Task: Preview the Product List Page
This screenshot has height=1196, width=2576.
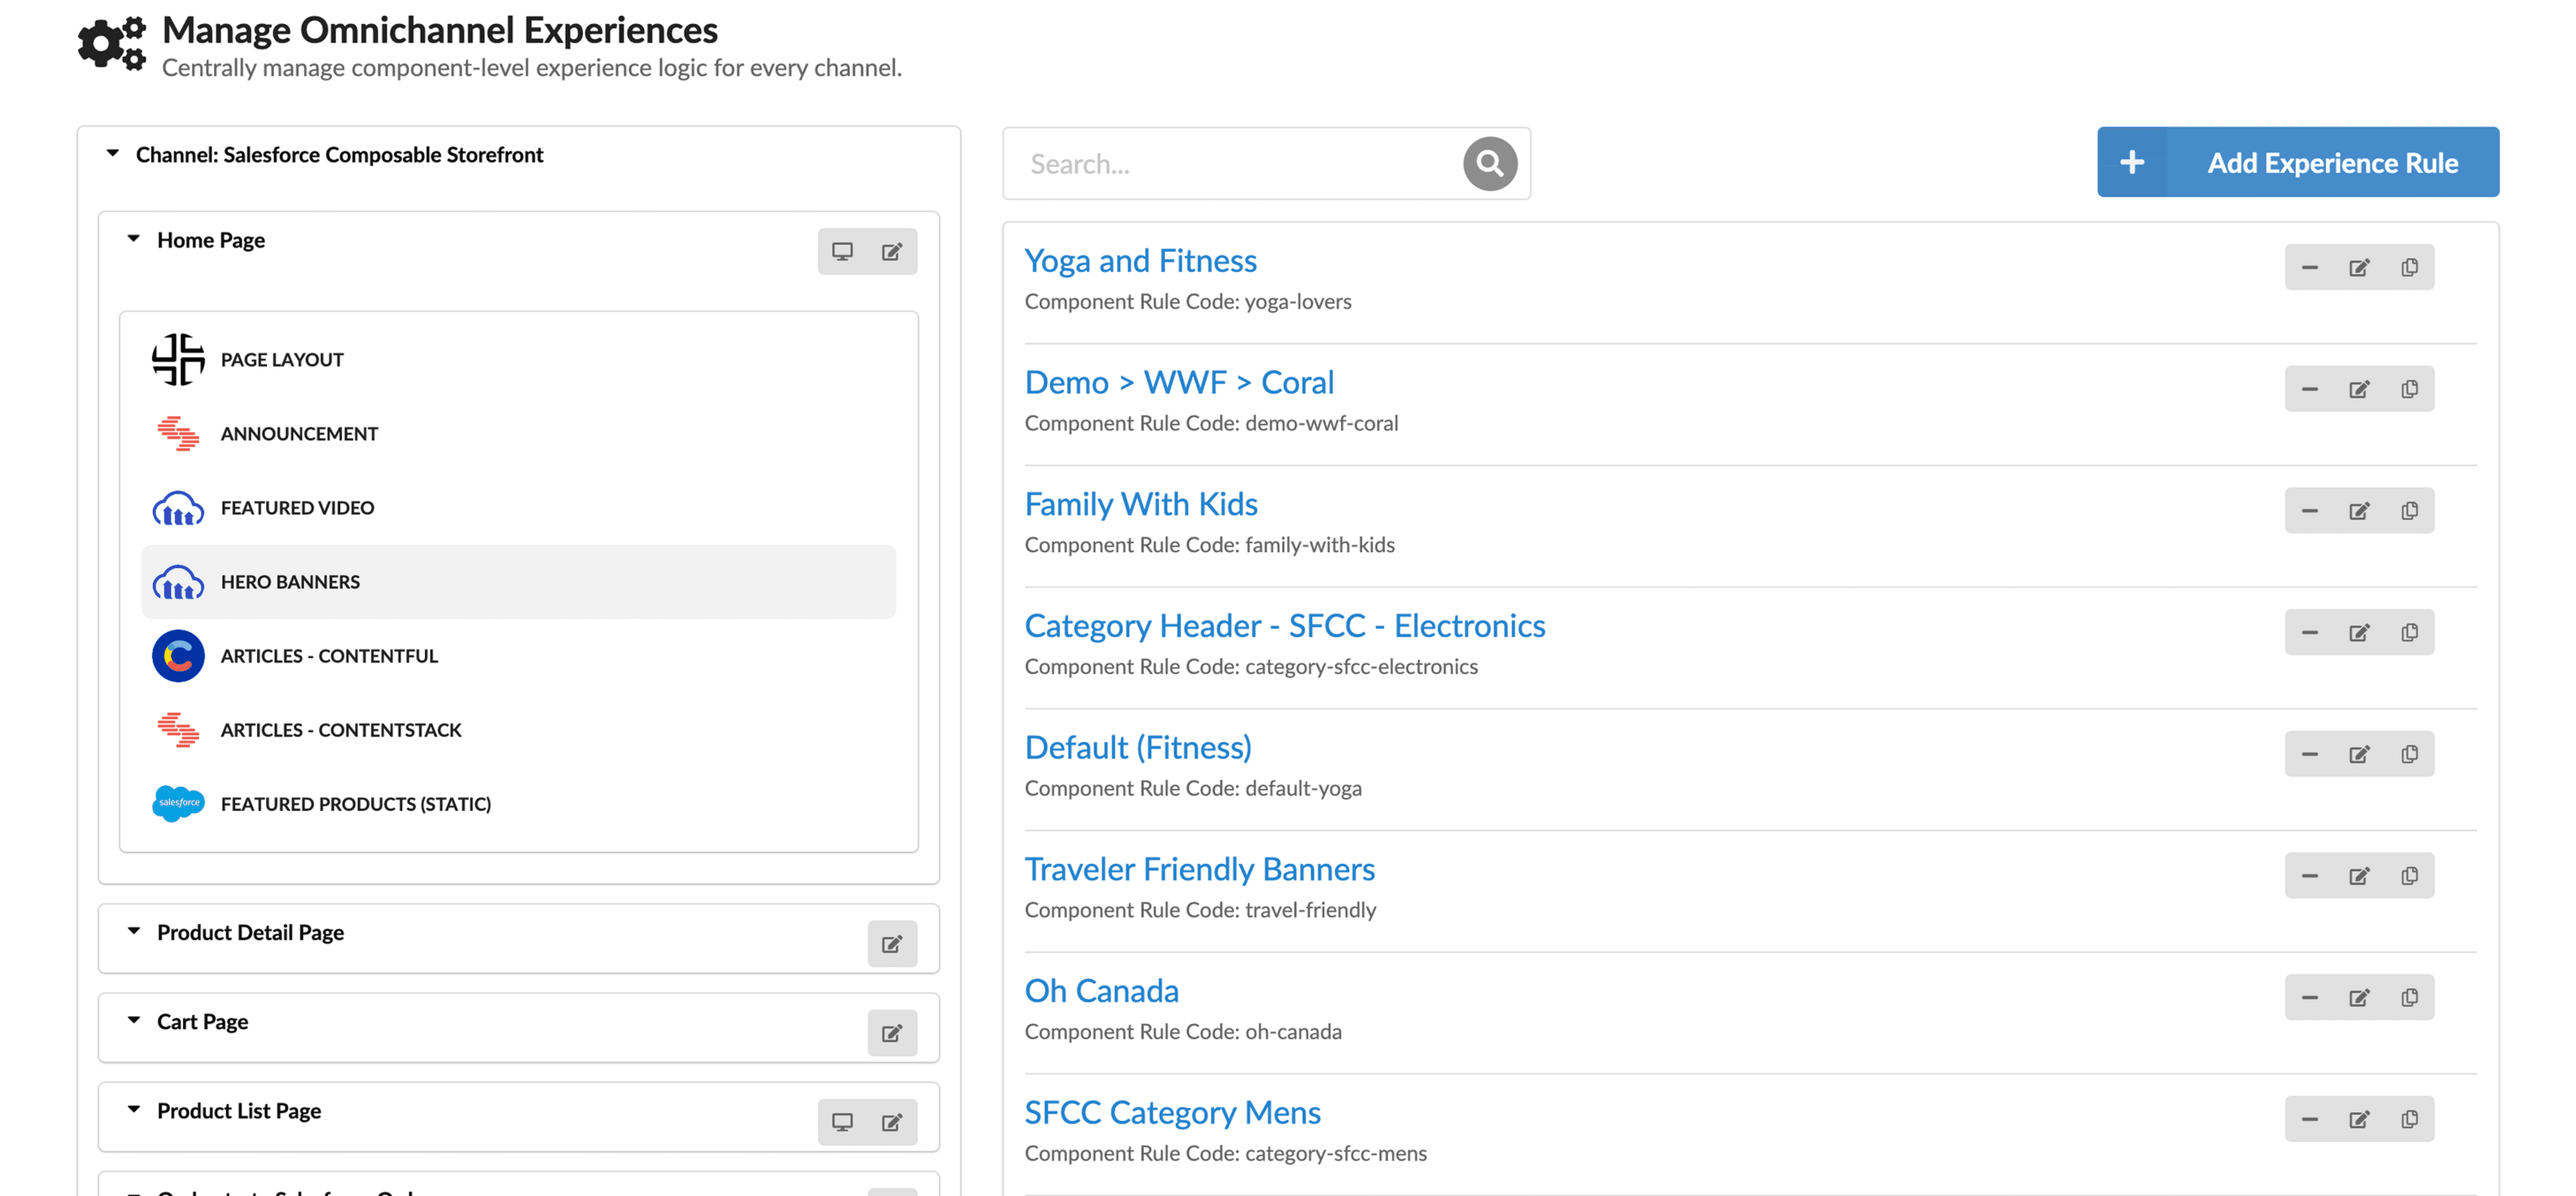Action: [x=843, y=1121]
